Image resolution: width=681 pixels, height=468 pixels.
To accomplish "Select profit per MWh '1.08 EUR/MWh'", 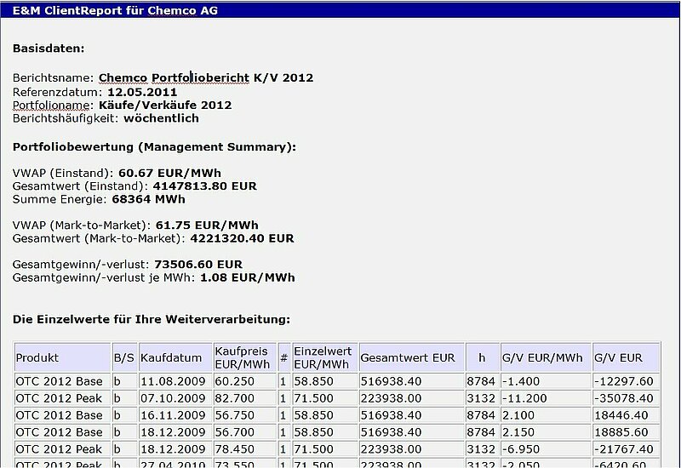I will (x=248, y=277).
